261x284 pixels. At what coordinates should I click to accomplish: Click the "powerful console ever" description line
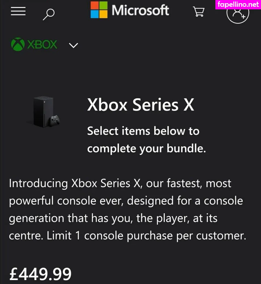126,201
